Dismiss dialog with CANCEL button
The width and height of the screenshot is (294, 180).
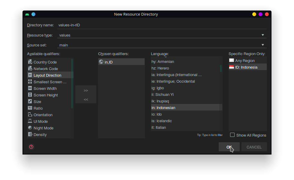(x=254, y=147)
